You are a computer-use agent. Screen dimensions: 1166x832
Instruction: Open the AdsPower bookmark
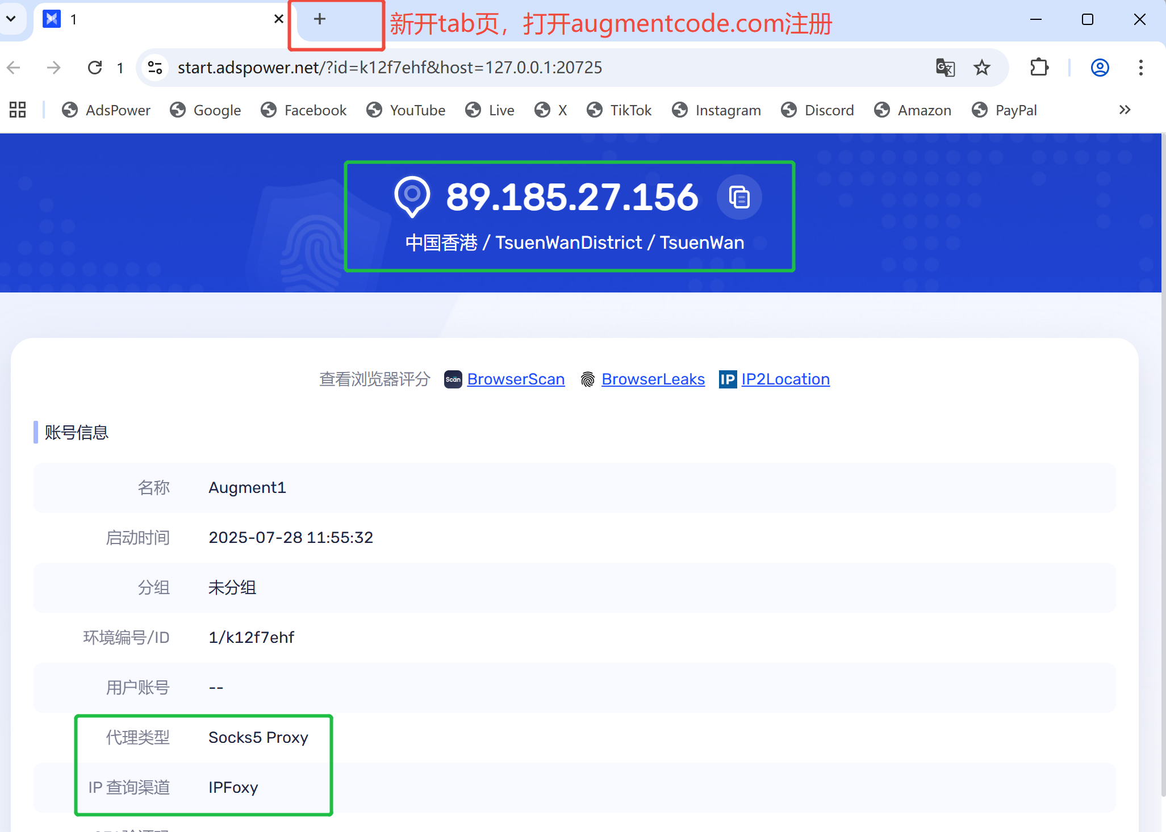[106, 110]
